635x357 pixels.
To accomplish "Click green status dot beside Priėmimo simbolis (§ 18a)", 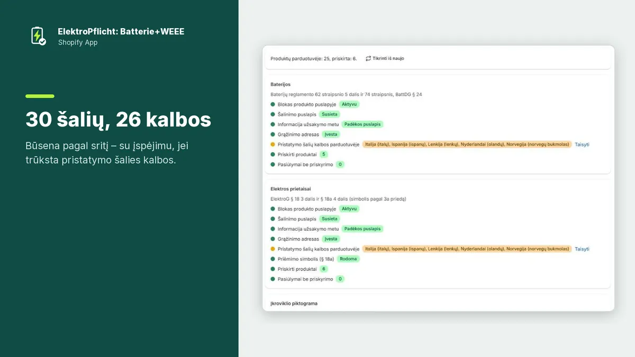I will pos(273,259).
